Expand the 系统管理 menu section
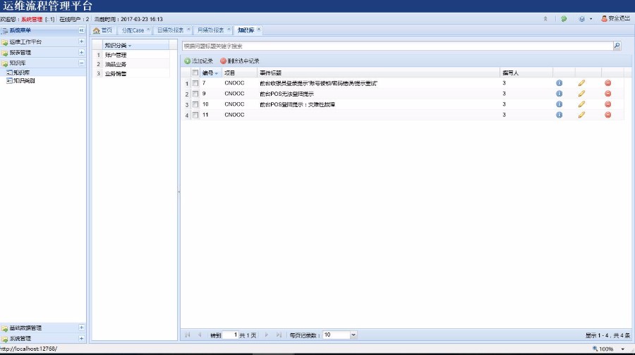Viewport: 635px width, 355px height. coord(81,338)
